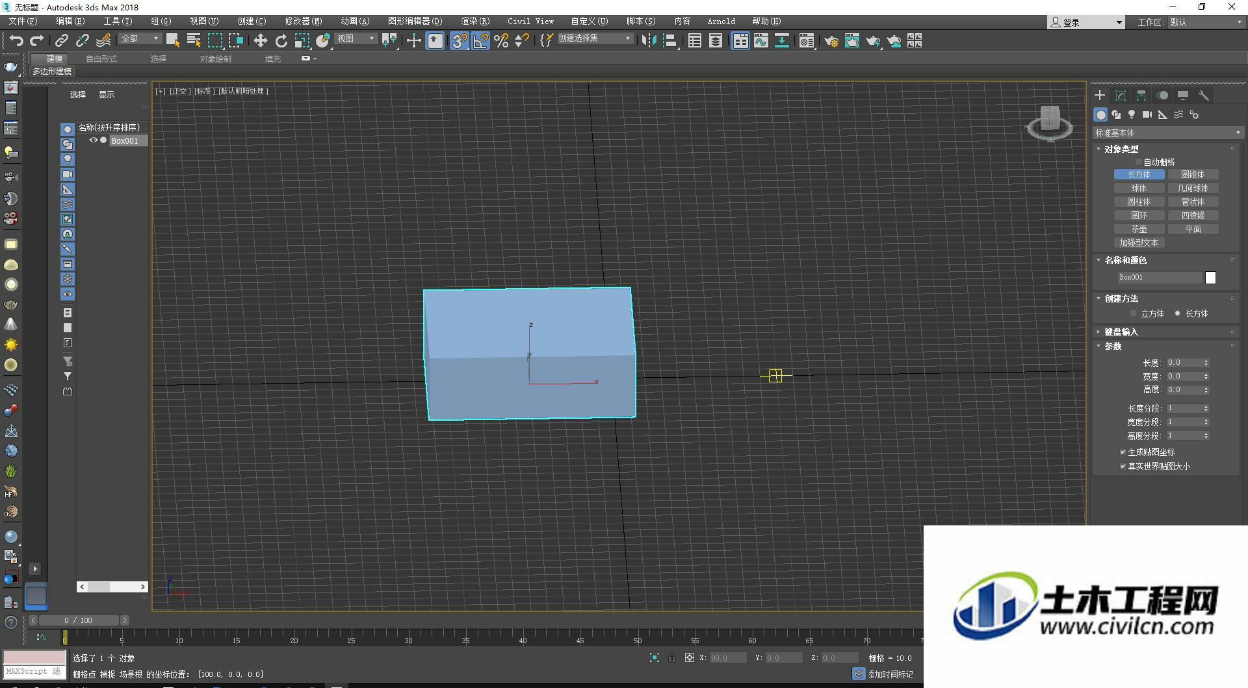1248x688 pixels.
Task: Open the Rendered Frame Window icon
Action: 852,41
